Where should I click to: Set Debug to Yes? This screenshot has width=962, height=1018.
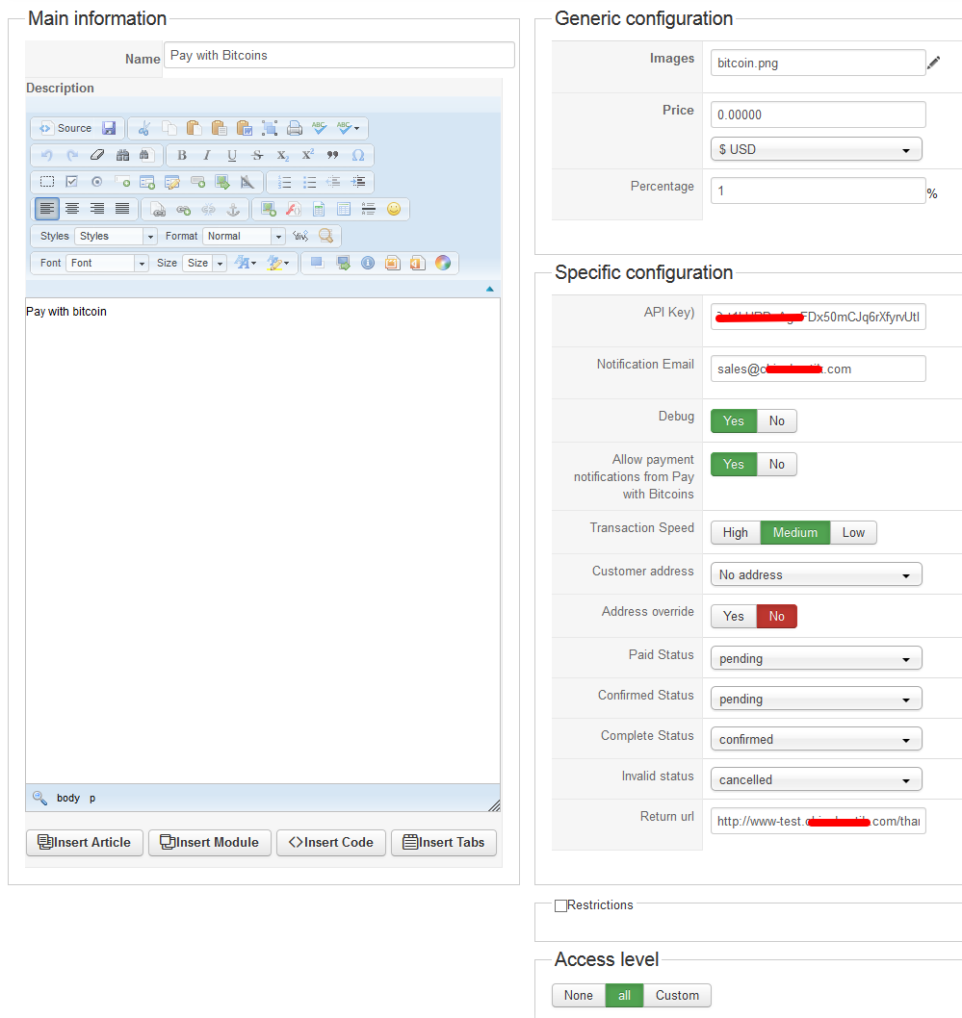734,420
